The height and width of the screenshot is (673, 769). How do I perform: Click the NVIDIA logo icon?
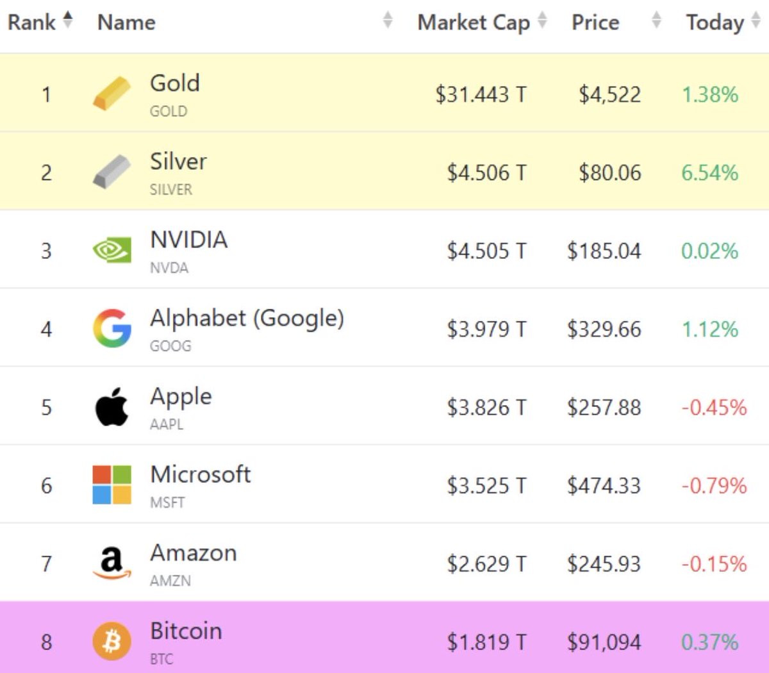coord(112,250)
